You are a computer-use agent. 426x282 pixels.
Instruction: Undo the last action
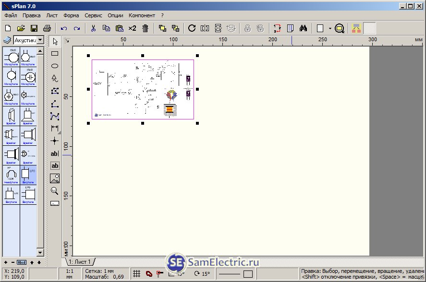click(x=64, y=28)
